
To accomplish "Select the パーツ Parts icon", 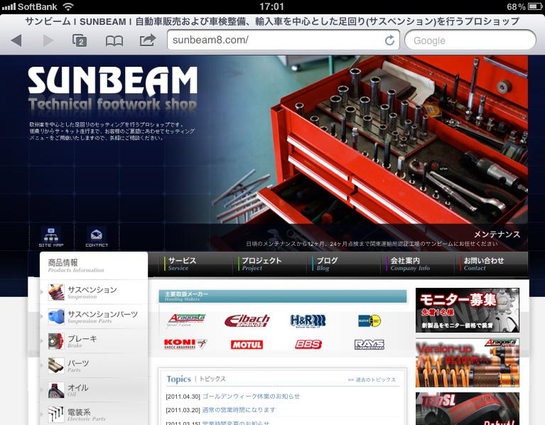I will [x=56, y=365].
